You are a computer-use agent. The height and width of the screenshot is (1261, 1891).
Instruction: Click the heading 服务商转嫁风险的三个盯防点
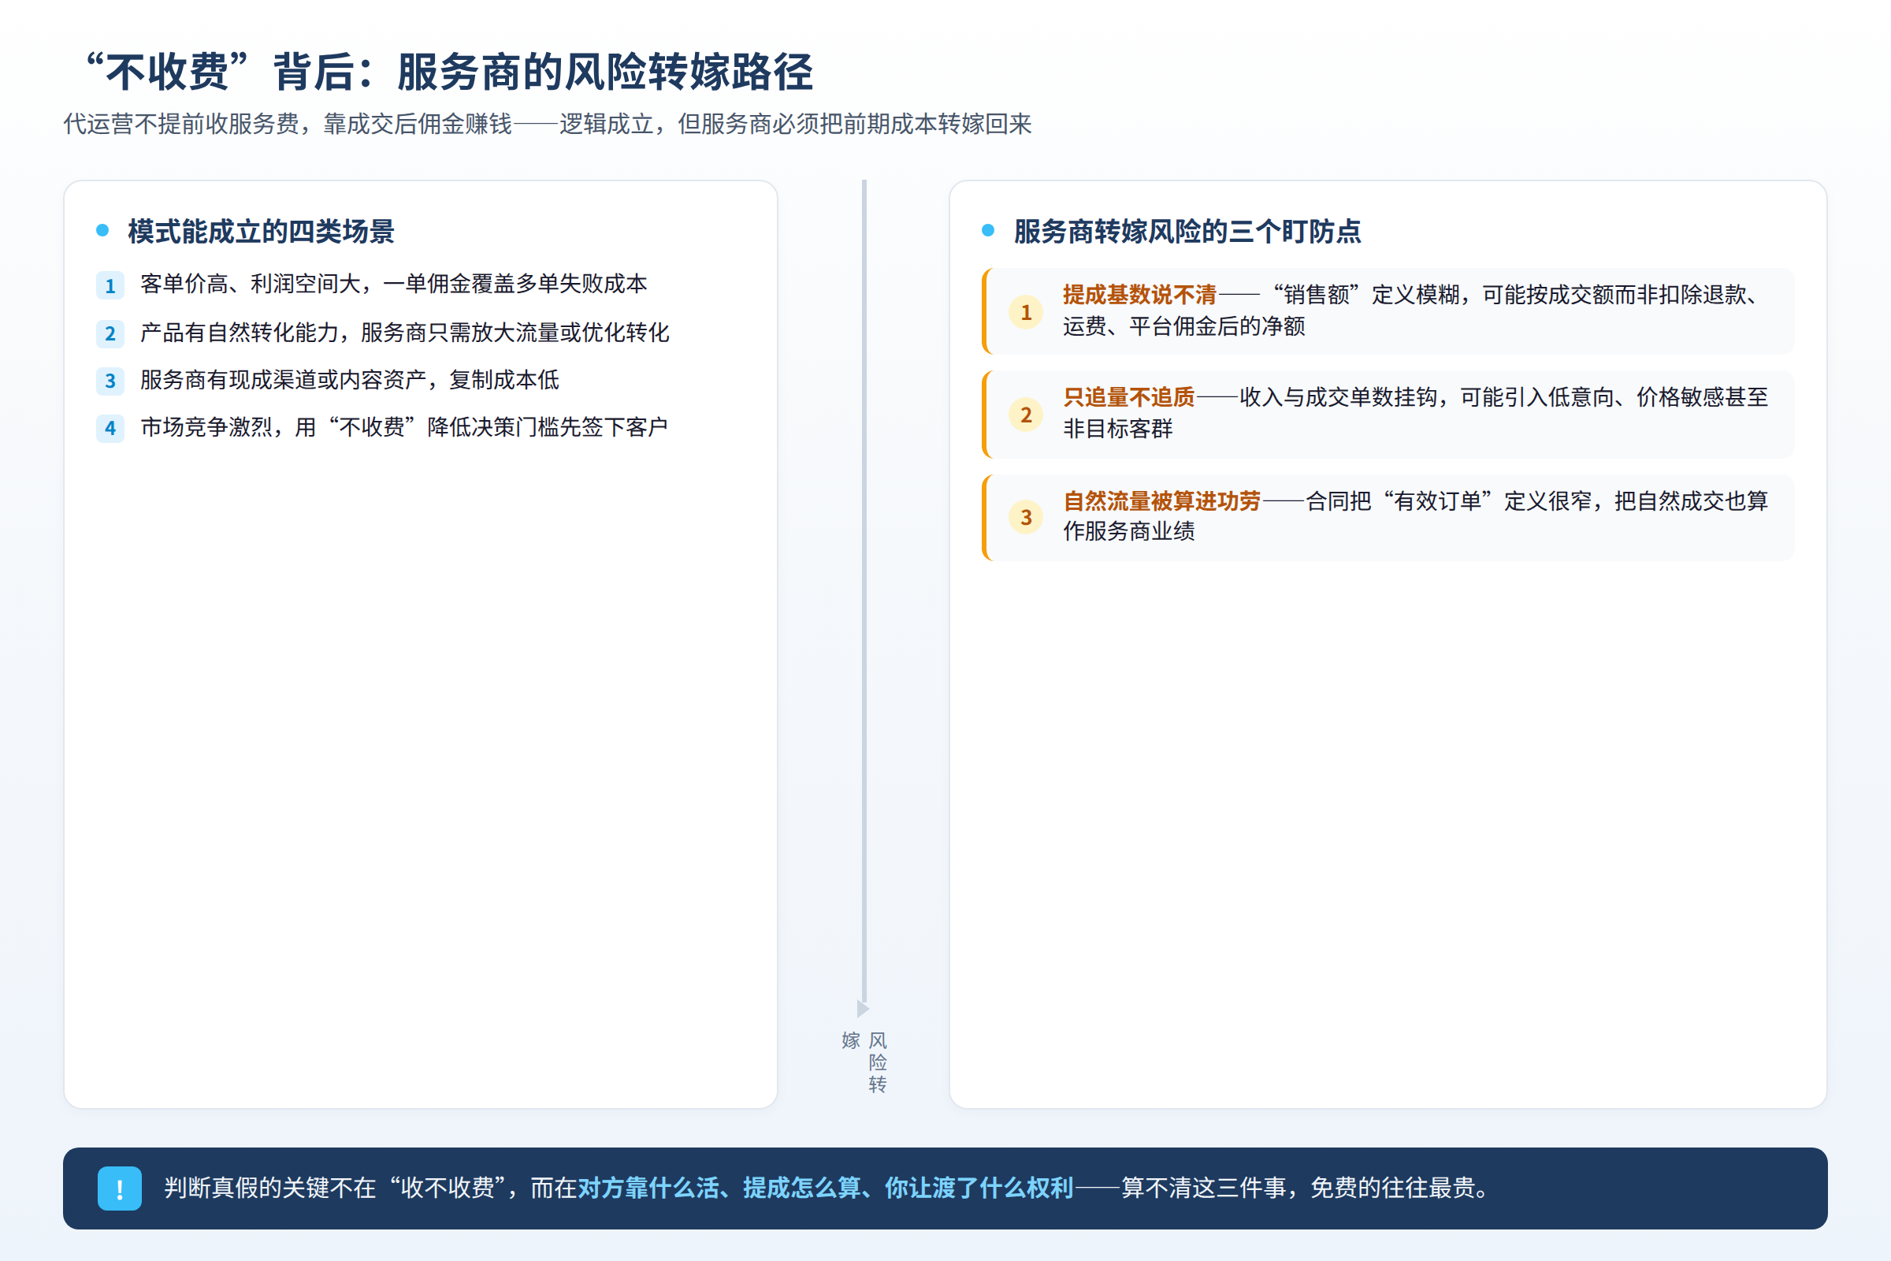1187,232
